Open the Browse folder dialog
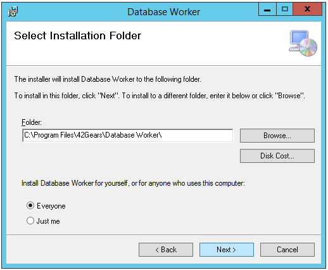Screen dimensions: 328x270 [277, 136]
